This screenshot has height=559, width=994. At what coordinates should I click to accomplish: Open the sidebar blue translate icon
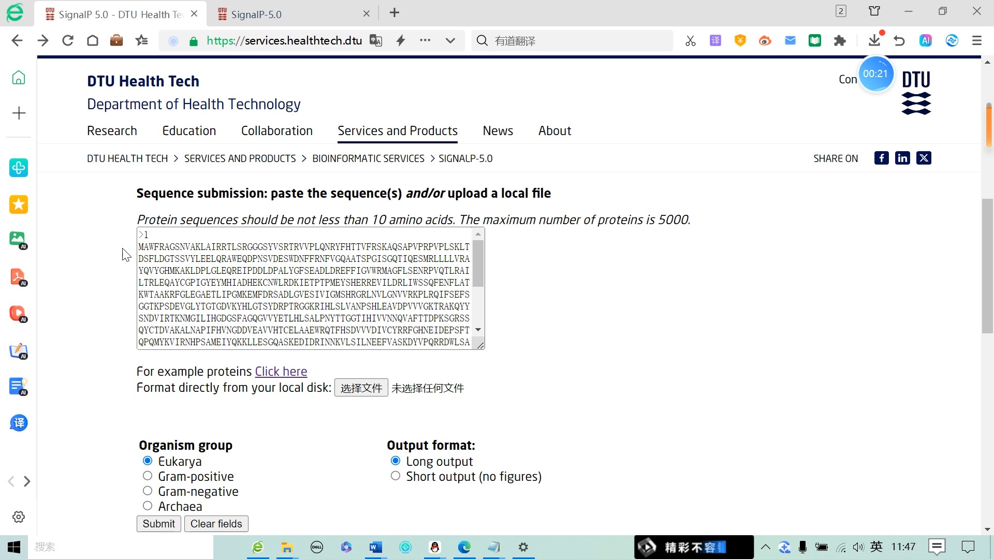[x=19, y=423]
